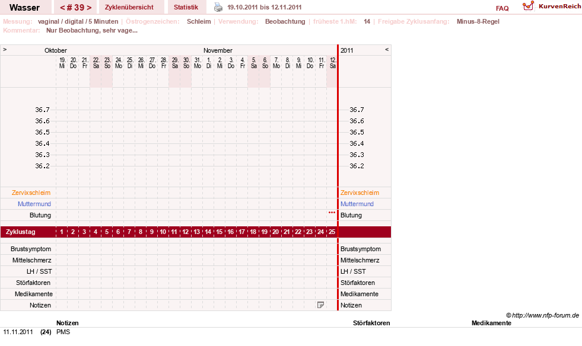Viewport: 582px width, 346px height.
Task: Click the Wasser user name tab
Action: coord(24,8)
